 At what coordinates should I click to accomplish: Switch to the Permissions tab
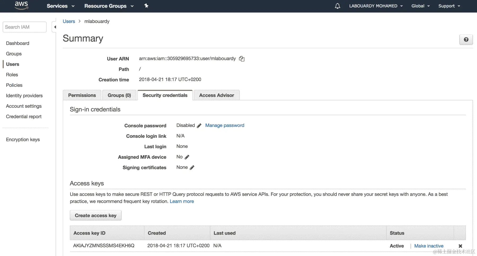82,95
